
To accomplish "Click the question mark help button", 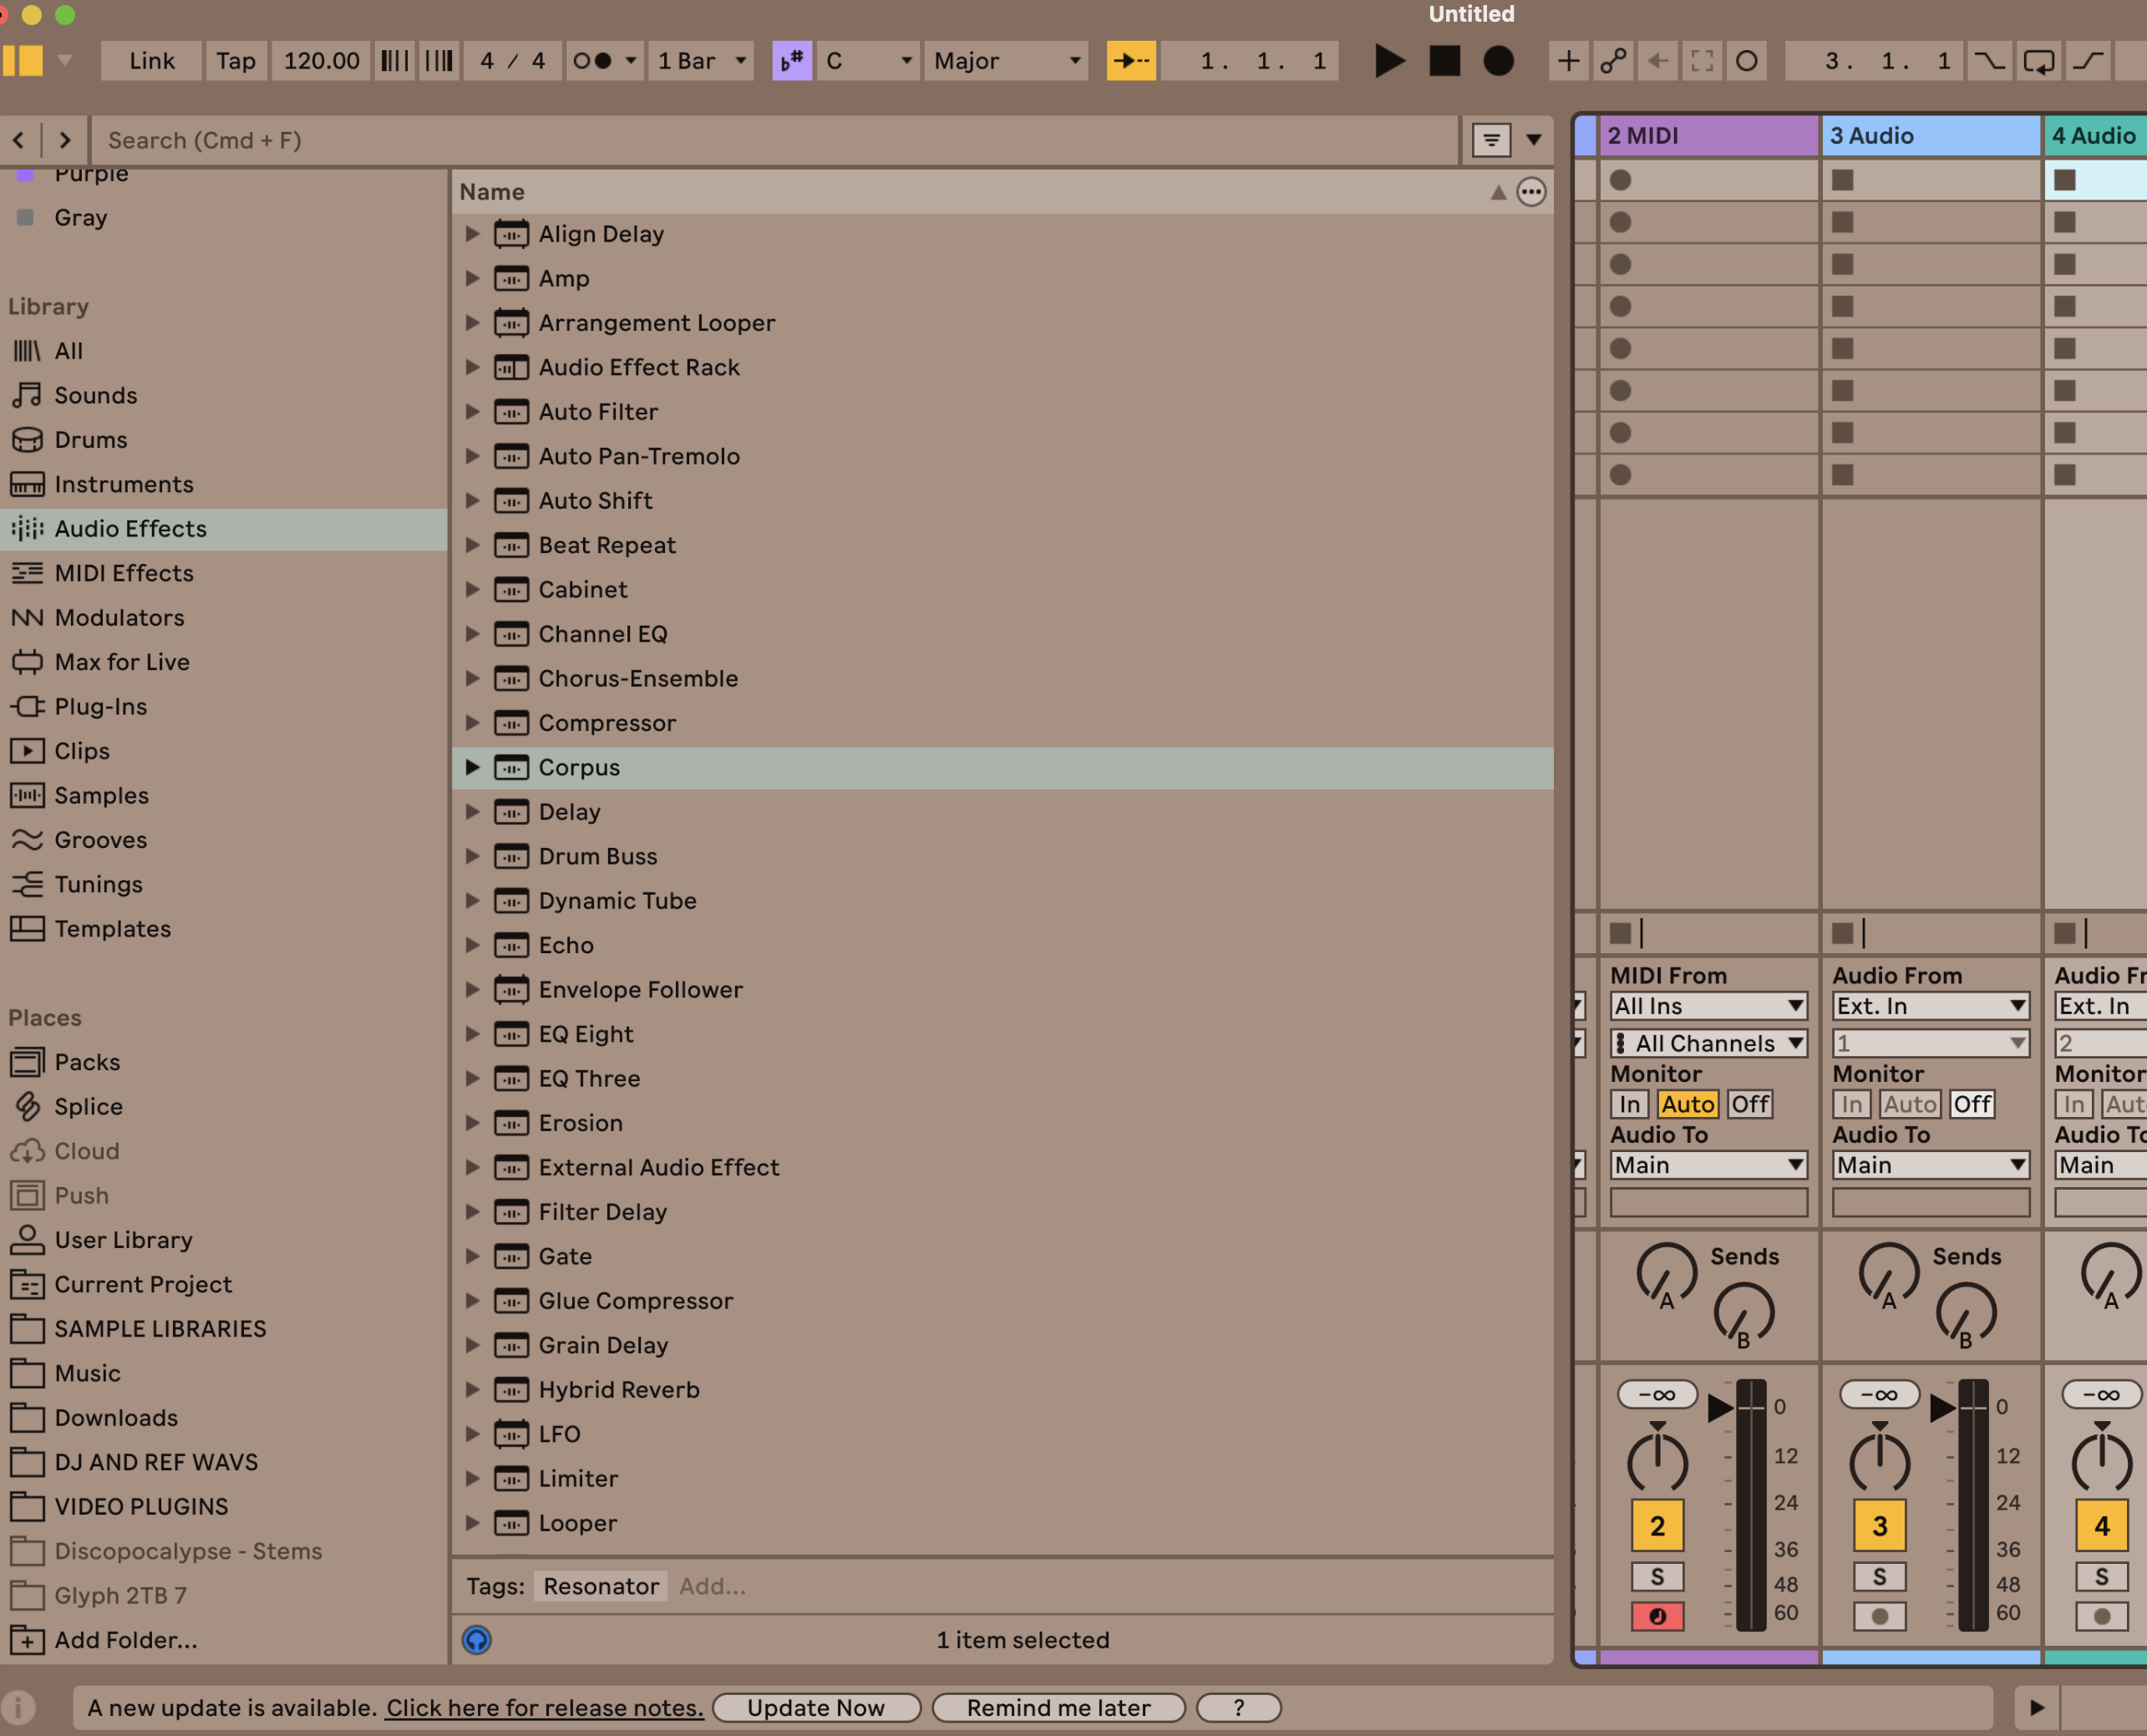I will (x=1239, y=1708).
